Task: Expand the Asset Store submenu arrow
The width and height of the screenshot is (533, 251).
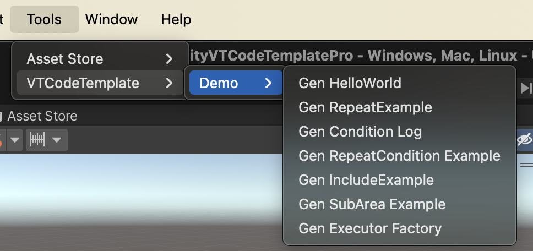Action: coord(169,59)
